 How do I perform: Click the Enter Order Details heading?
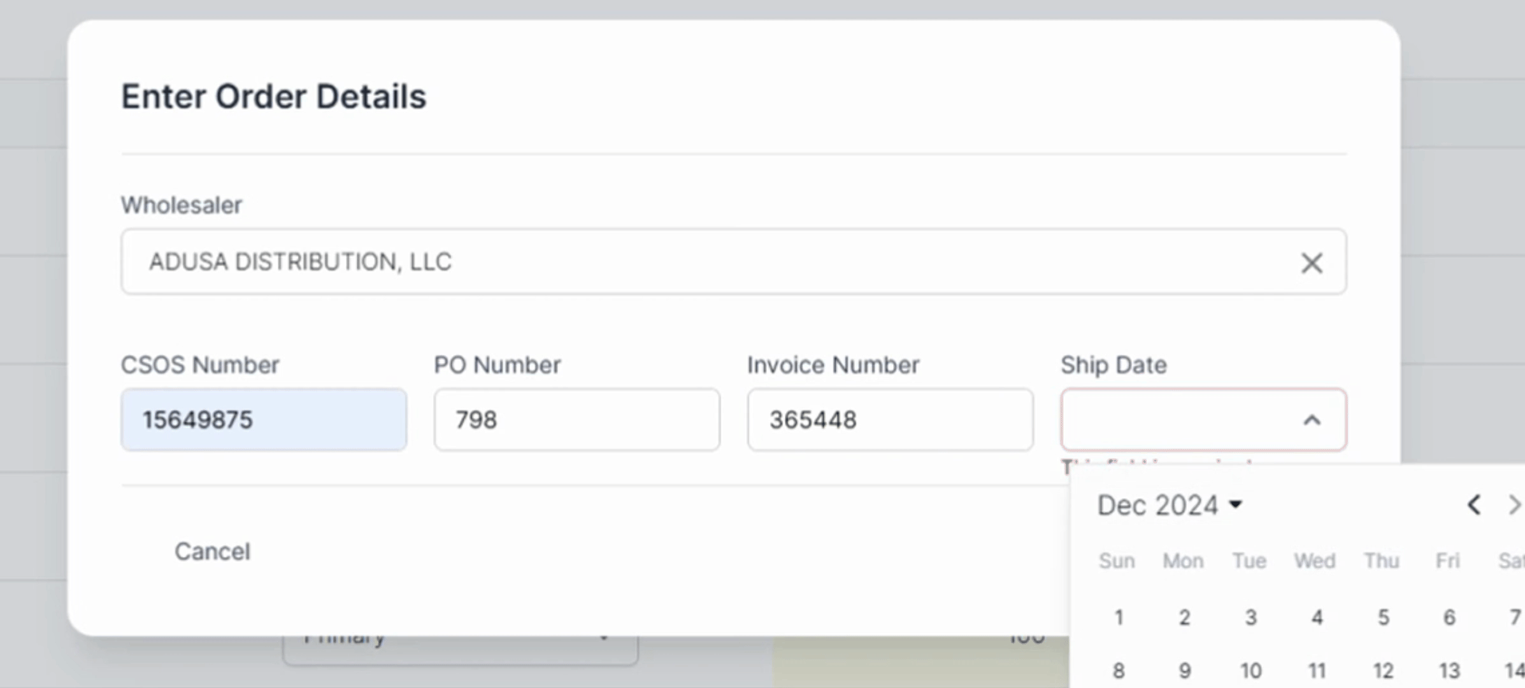point(274,97)
